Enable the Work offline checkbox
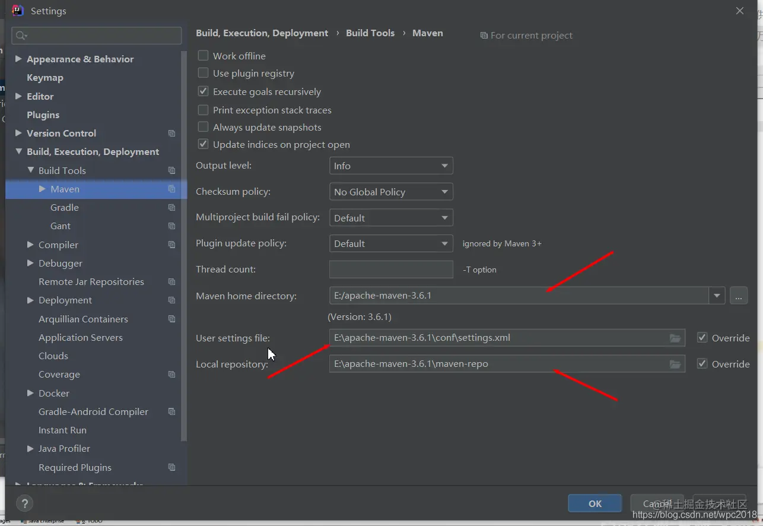Image resolution: width=763 pixels, height=526 pixels. [x=203, y=56]
